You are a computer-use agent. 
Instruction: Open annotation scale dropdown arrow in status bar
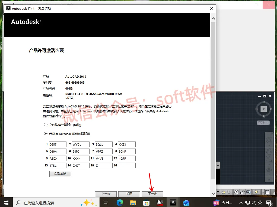[218, 192]
